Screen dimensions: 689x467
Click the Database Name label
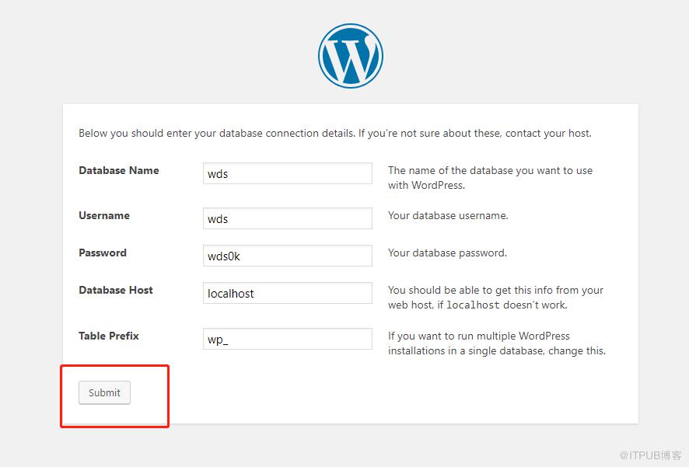tap(119, 170)
